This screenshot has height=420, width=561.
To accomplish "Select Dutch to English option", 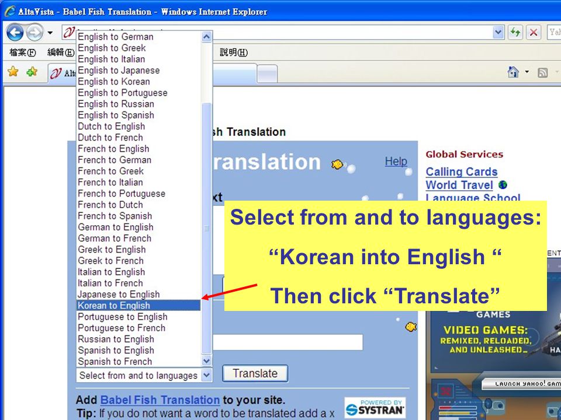I will click(139, 127).
